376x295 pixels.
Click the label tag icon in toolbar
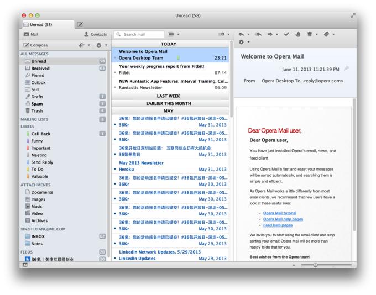pos(326,34)
